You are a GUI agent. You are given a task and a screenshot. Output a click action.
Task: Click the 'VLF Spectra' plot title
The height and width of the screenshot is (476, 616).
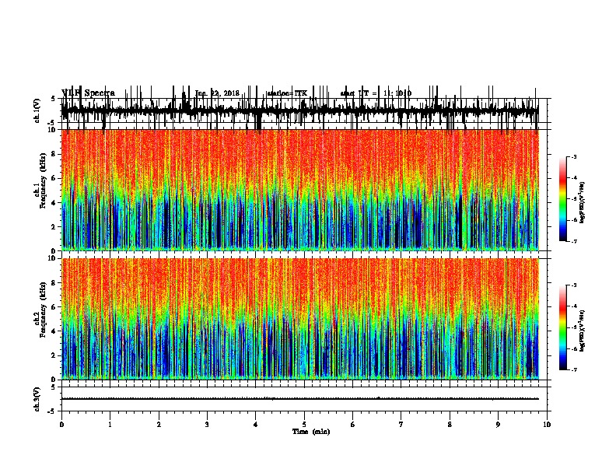click(x=88, y=93)
